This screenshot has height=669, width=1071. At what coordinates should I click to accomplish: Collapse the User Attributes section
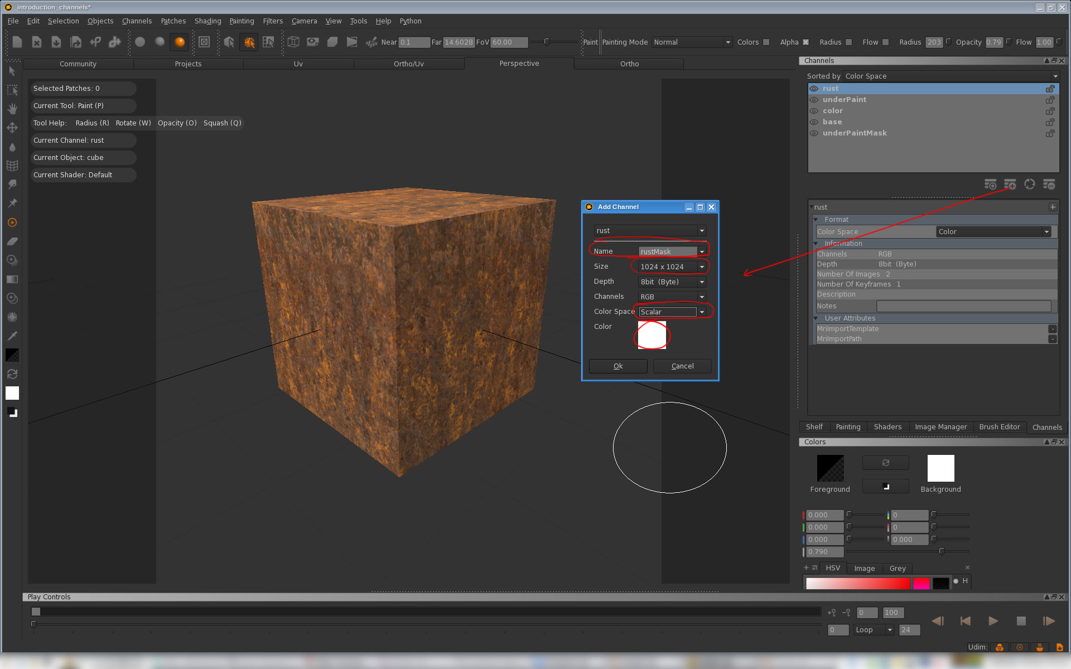[x=816, y=318]
